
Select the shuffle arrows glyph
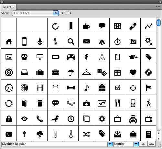(x=86, y=134)
